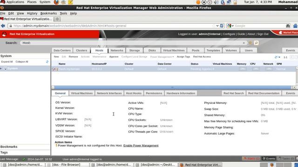Click the padlock site identity icon
This screenshot has height=167, width=298.
point(11,26)
